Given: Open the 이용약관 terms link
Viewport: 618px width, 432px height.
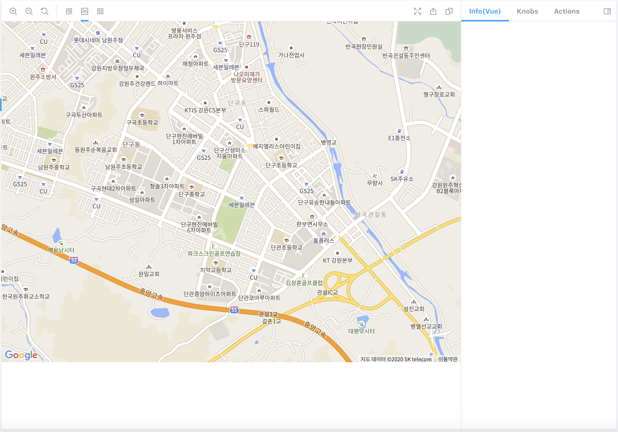Looking at the screenshot, I should pyautogui.click(x=448, y=359).
